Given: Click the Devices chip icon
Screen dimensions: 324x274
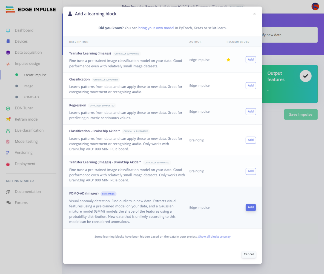Looking at the screenshot, I should [x=8, y=41].
